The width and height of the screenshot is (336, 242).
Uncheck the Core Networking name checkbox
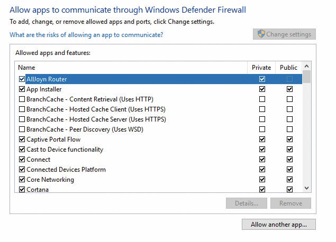pos(22,179)
